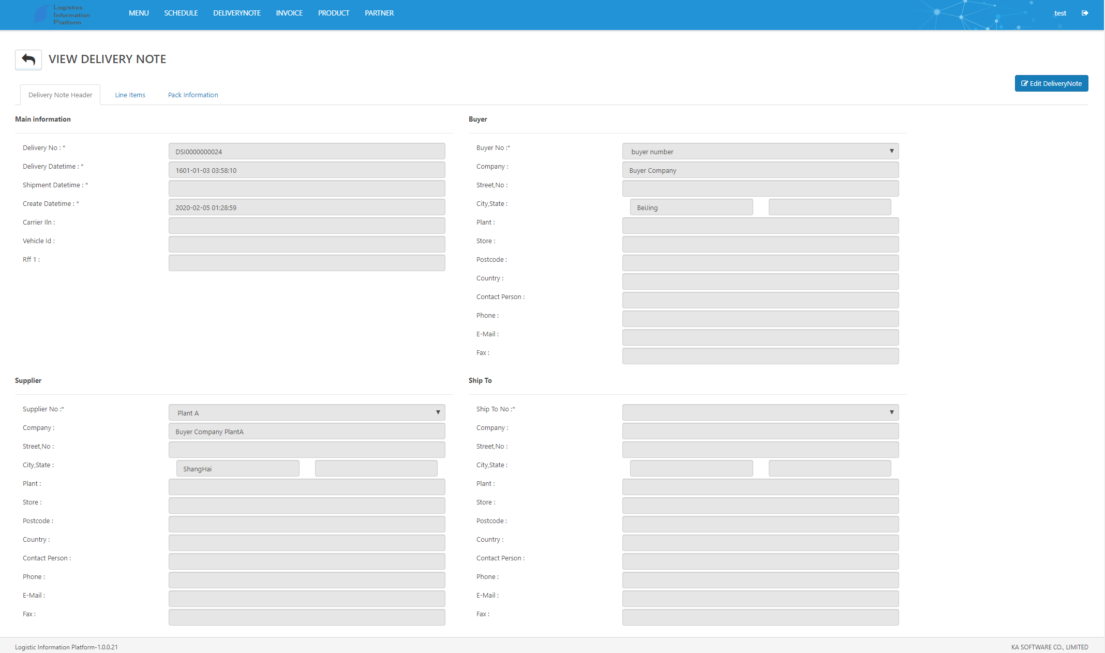The image size is (1105, 653).
Task: Click the Supplier state field
Action: point(376,468)
